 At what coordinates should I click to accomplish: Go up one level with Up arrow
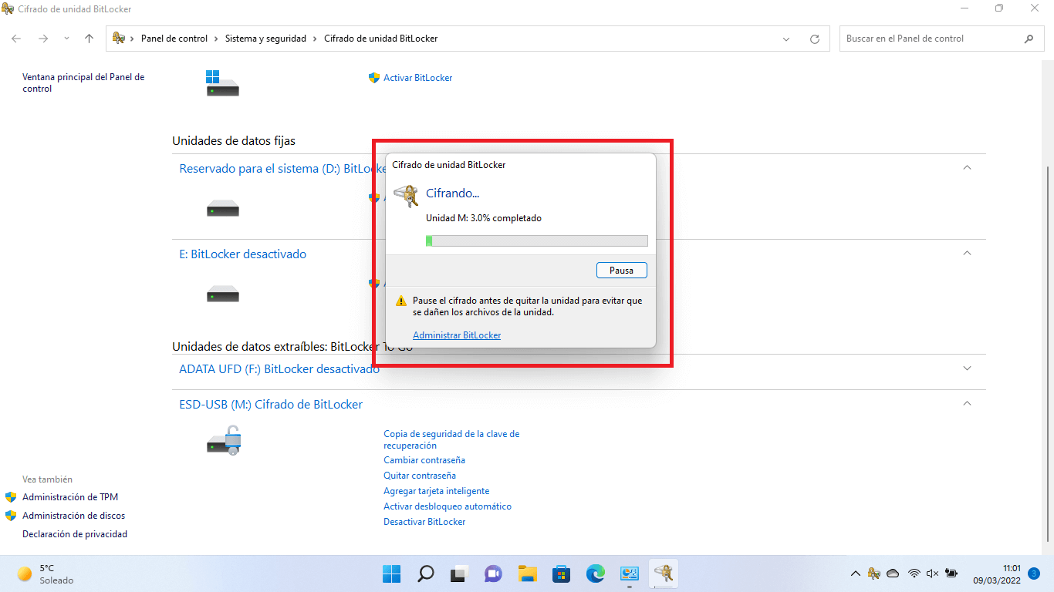[89, 39]
